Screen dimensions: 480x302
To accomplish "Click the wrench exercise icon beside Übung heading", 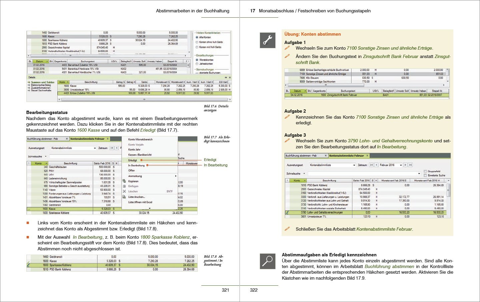I will point(267,40).
